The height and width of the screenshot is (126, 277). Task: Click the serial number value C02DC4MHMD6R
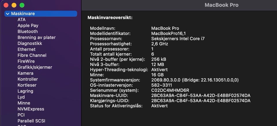(x=170, y=90)
